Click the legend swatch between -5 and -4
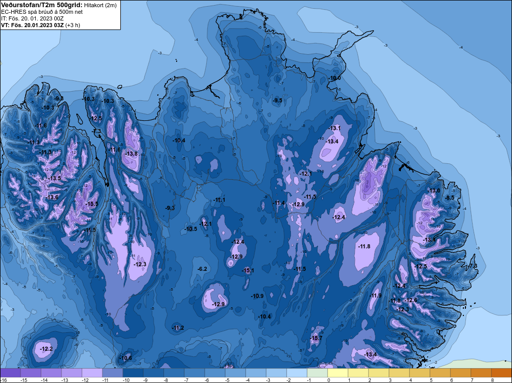Image resolution: width=512 pixels, height=383 pixels. point(236,373)
